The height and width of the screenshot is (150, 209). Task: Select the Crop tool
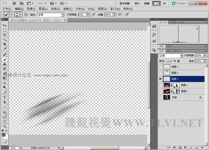tap(5, 44)
